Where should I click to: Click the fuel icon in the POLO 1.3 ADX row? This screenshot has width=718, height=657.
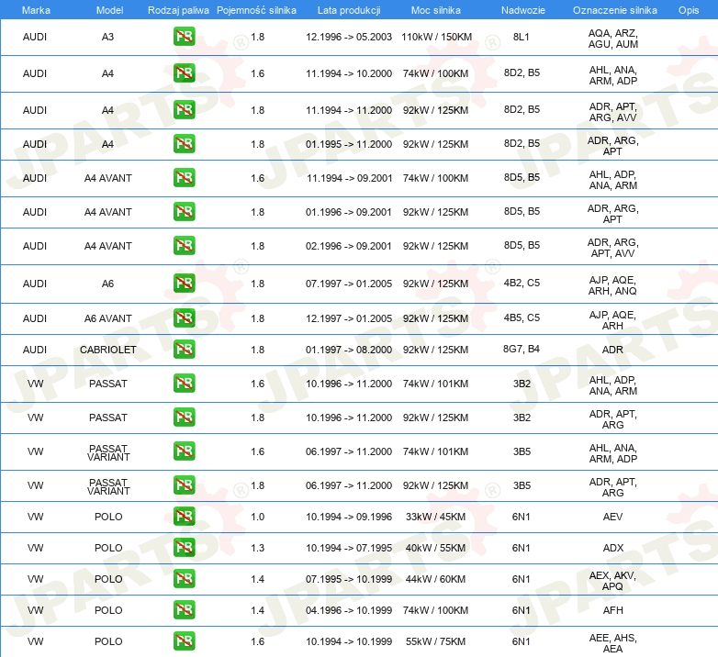(184, 548)
